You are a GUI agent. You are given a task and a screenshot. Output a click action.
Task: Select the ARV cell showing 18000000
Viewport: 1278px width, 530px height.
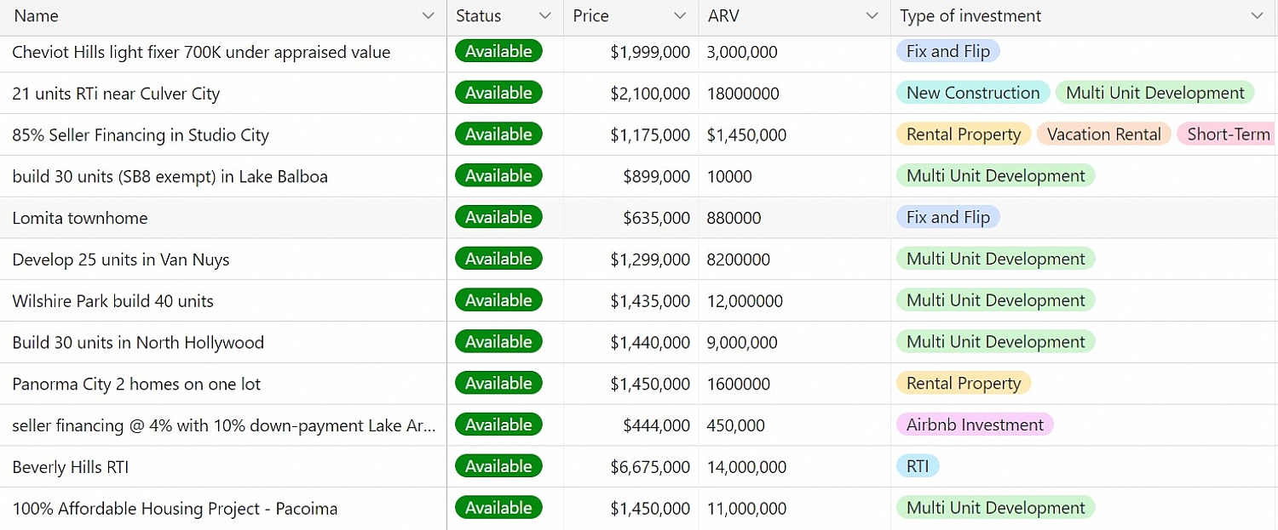point(742,94)
